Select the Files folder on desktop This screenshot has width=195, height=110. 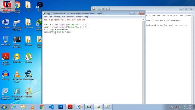click(x=28, y=6)
